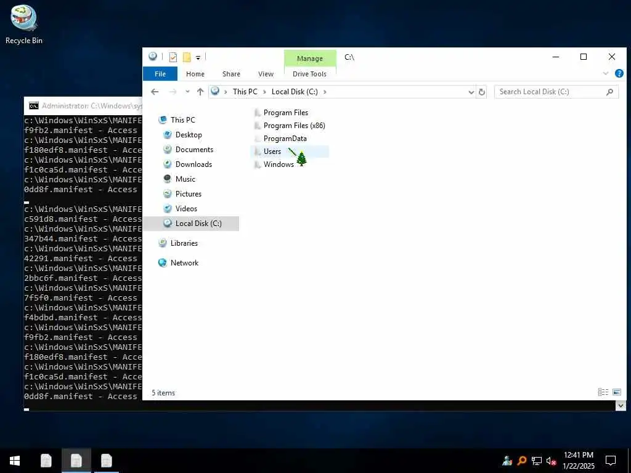This screenshot has width=631, height=473.
Task: Click the New folder quick access icon
Action: (x=187, y=57)
